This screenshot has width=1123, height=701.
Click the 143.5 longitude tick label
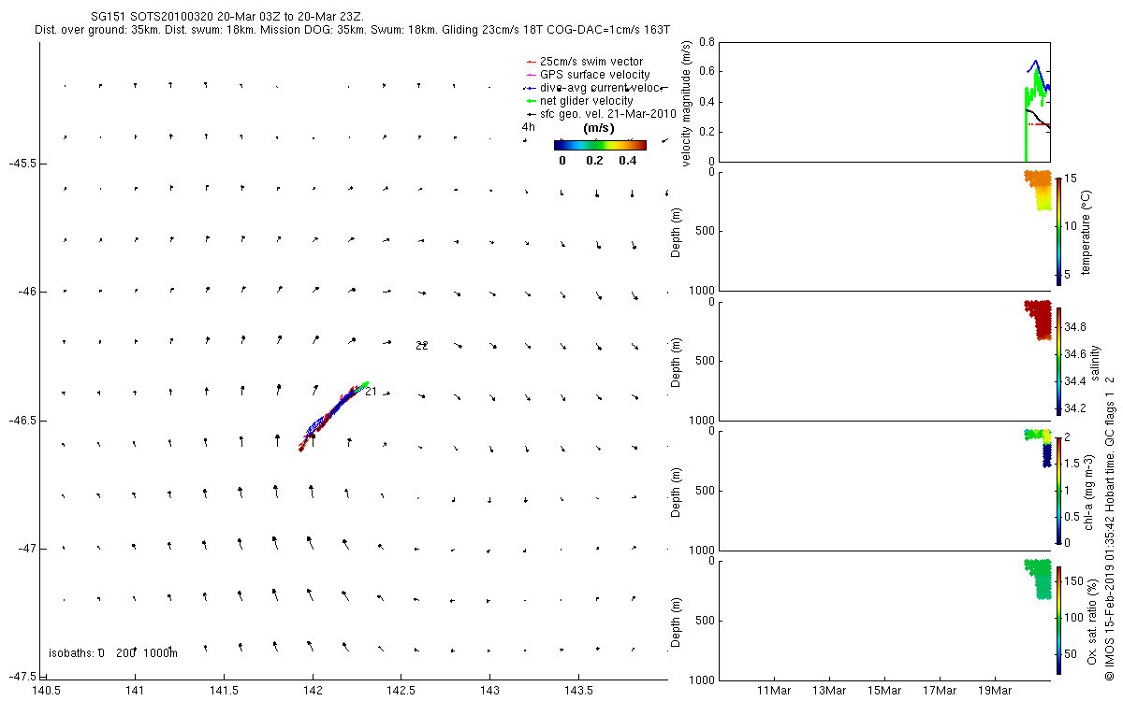pos(578,691)
